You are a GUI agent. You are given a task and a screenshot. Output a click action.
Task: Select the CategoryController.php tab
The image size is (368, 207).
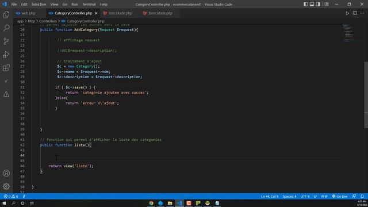tap(73, 13)
